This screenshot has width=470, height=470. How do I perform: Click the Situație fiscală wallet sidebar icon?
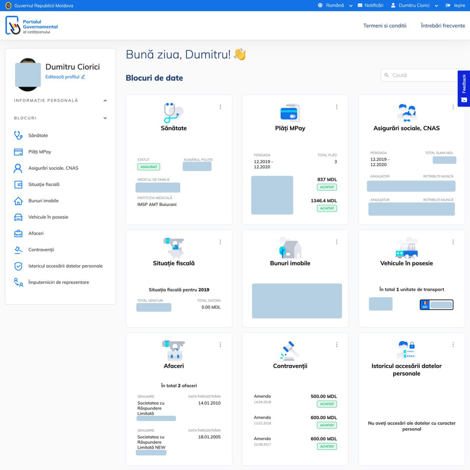click(x=18, y=184)
